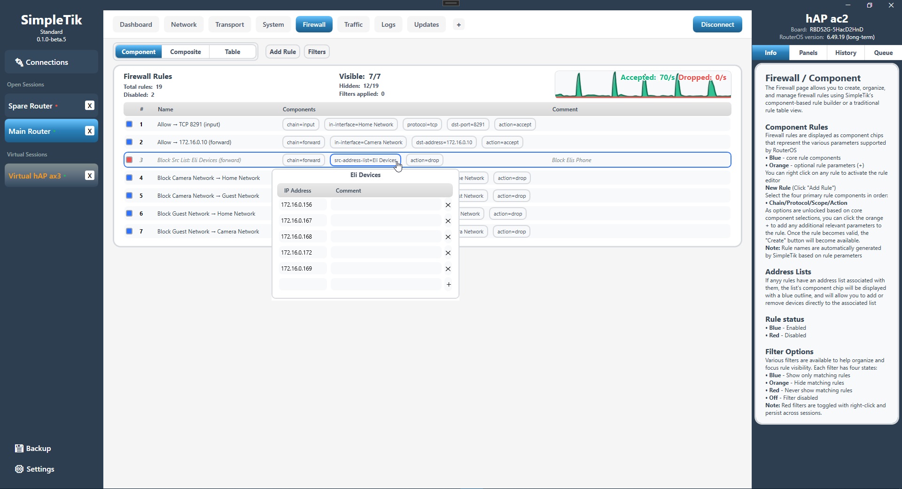Toggle rule 5 enabled status square

click(x=129, y=195)
